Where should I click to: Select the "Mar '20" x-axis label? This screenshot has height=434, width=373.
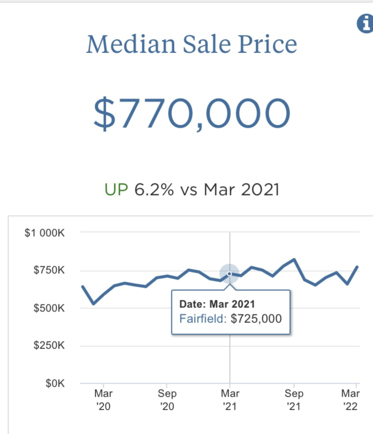(x=103, y=400)
